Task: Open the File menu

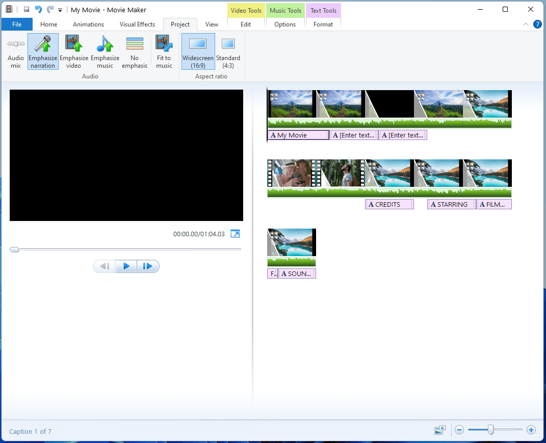Action: 17,24
